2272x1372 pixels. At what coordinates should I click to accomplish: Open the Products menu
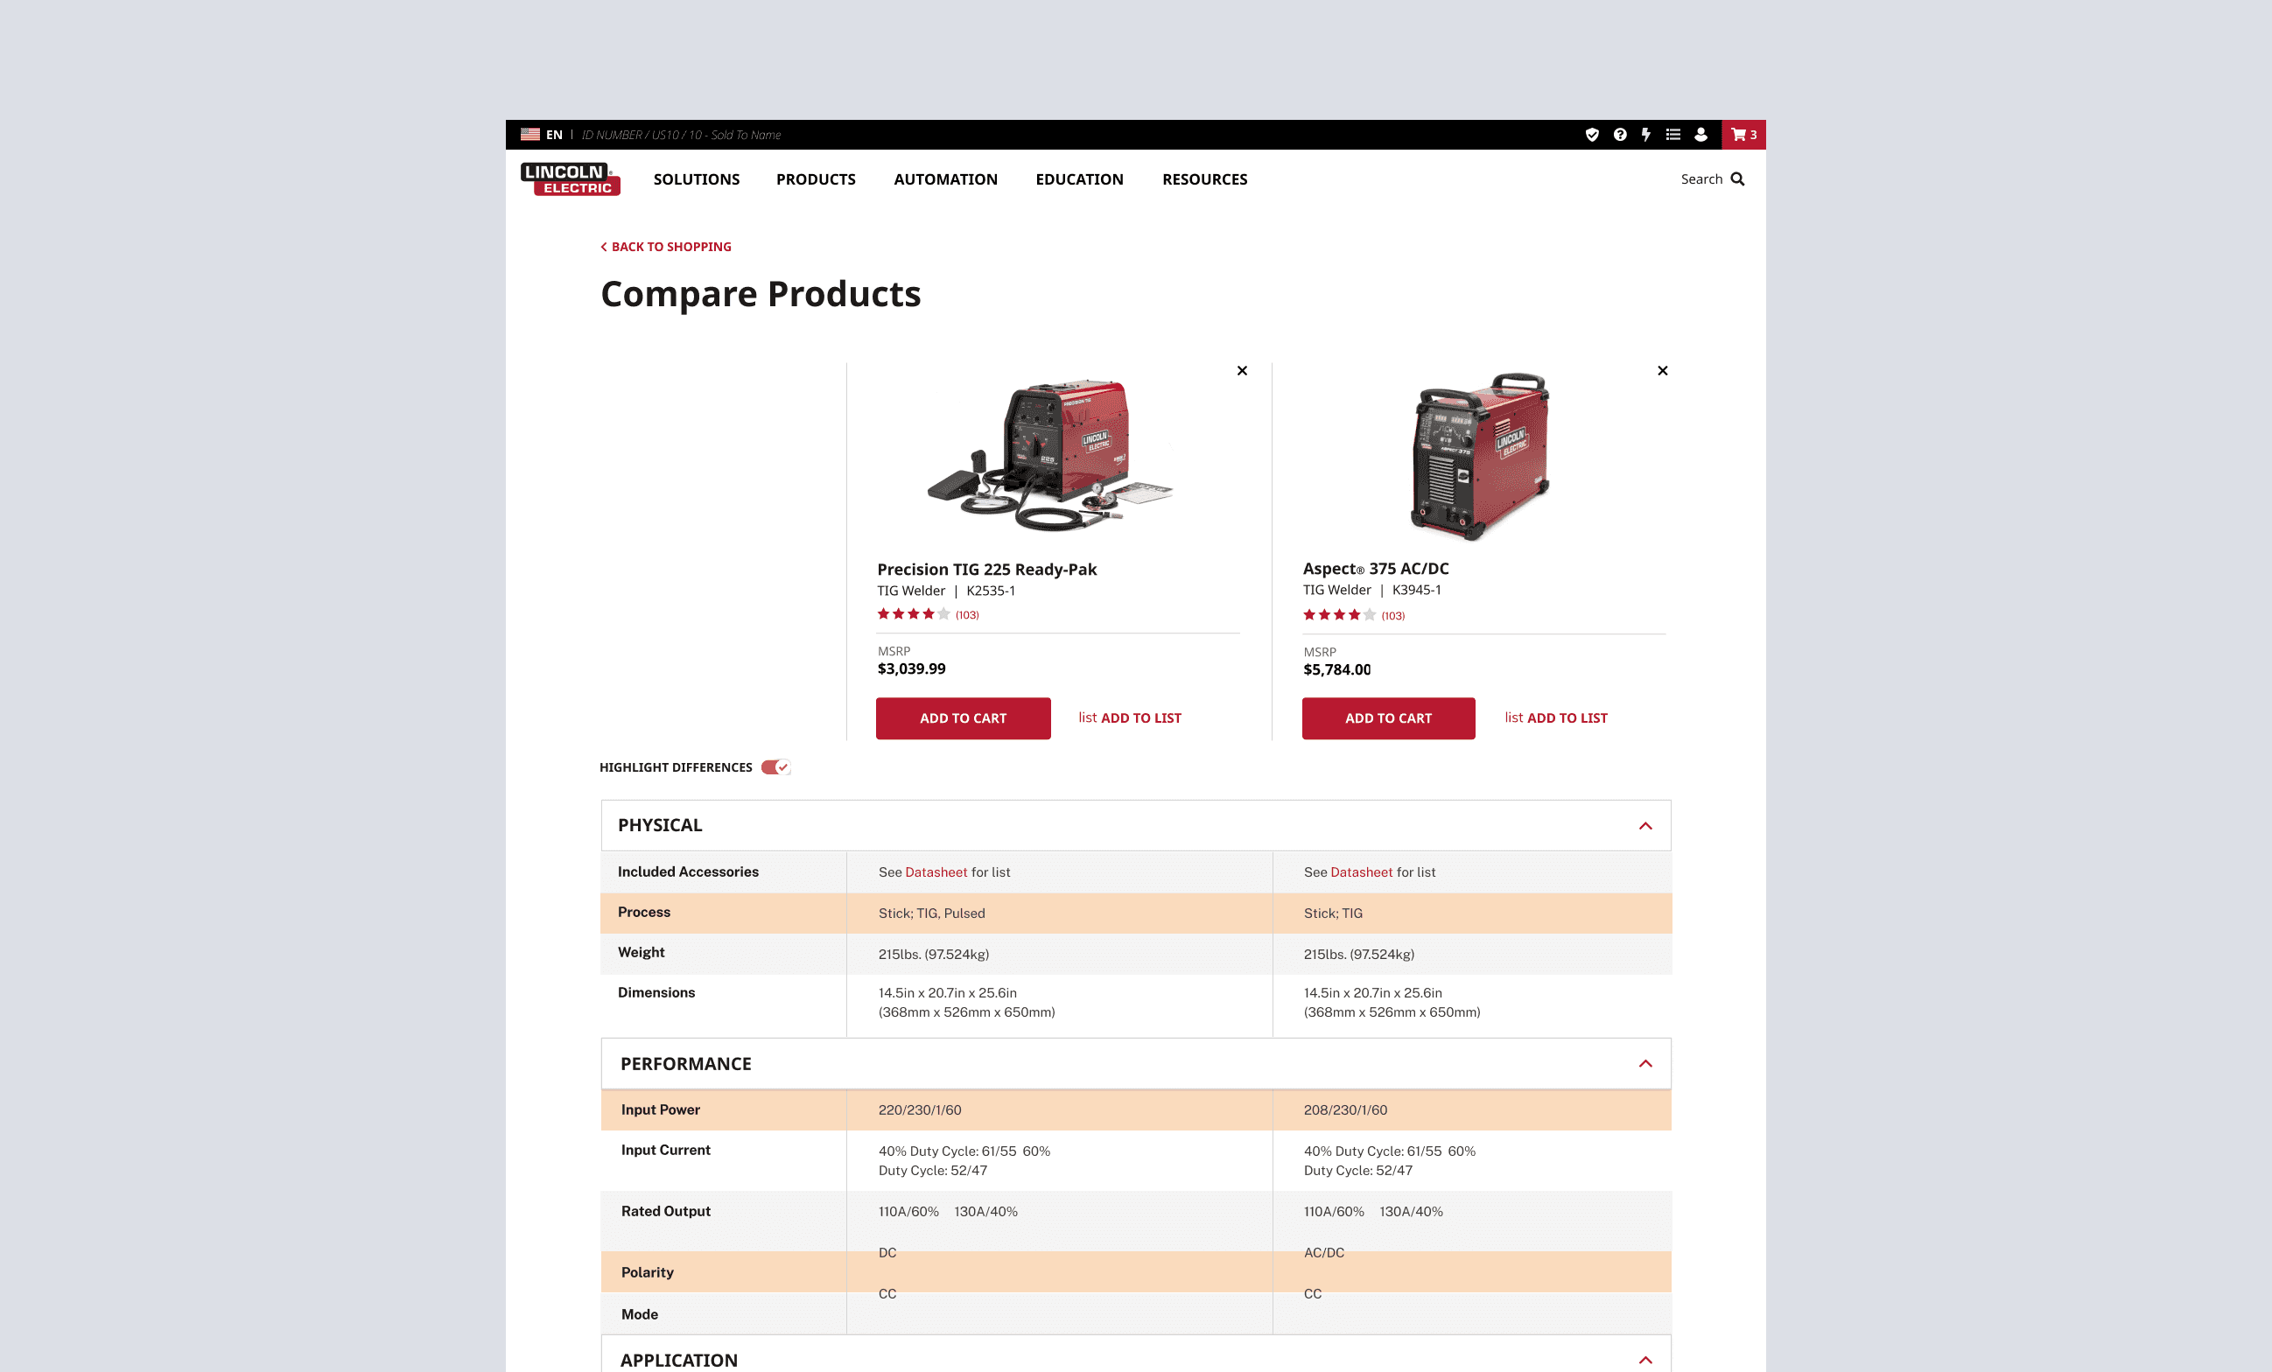pyautogui.click(x=815, y=178)
